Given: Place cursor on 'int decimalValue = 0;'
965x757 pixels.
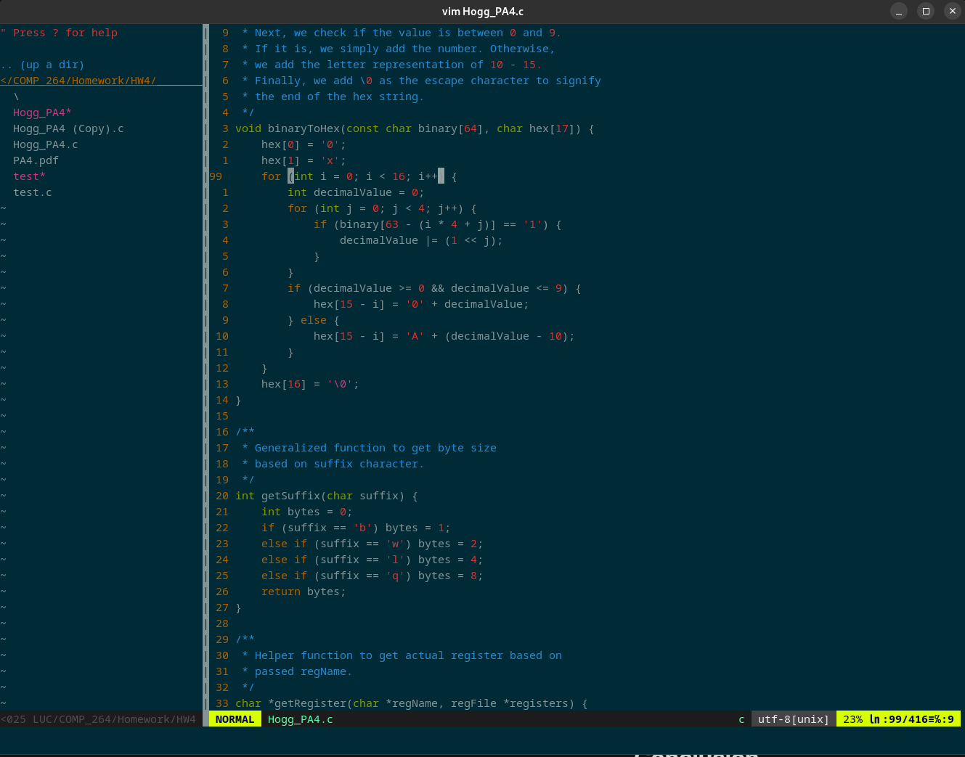Looking at the screenshot, I should click(x=356, y=192).
